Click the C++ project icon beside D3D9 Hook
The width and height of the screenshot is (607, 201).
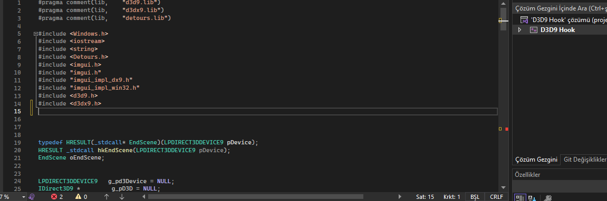[534, 30]
